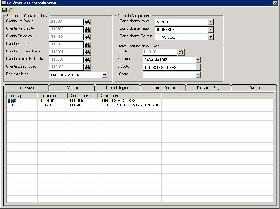Click the save floppy disk icon
The height and width of the screenshot is (209, 280).
4,10
